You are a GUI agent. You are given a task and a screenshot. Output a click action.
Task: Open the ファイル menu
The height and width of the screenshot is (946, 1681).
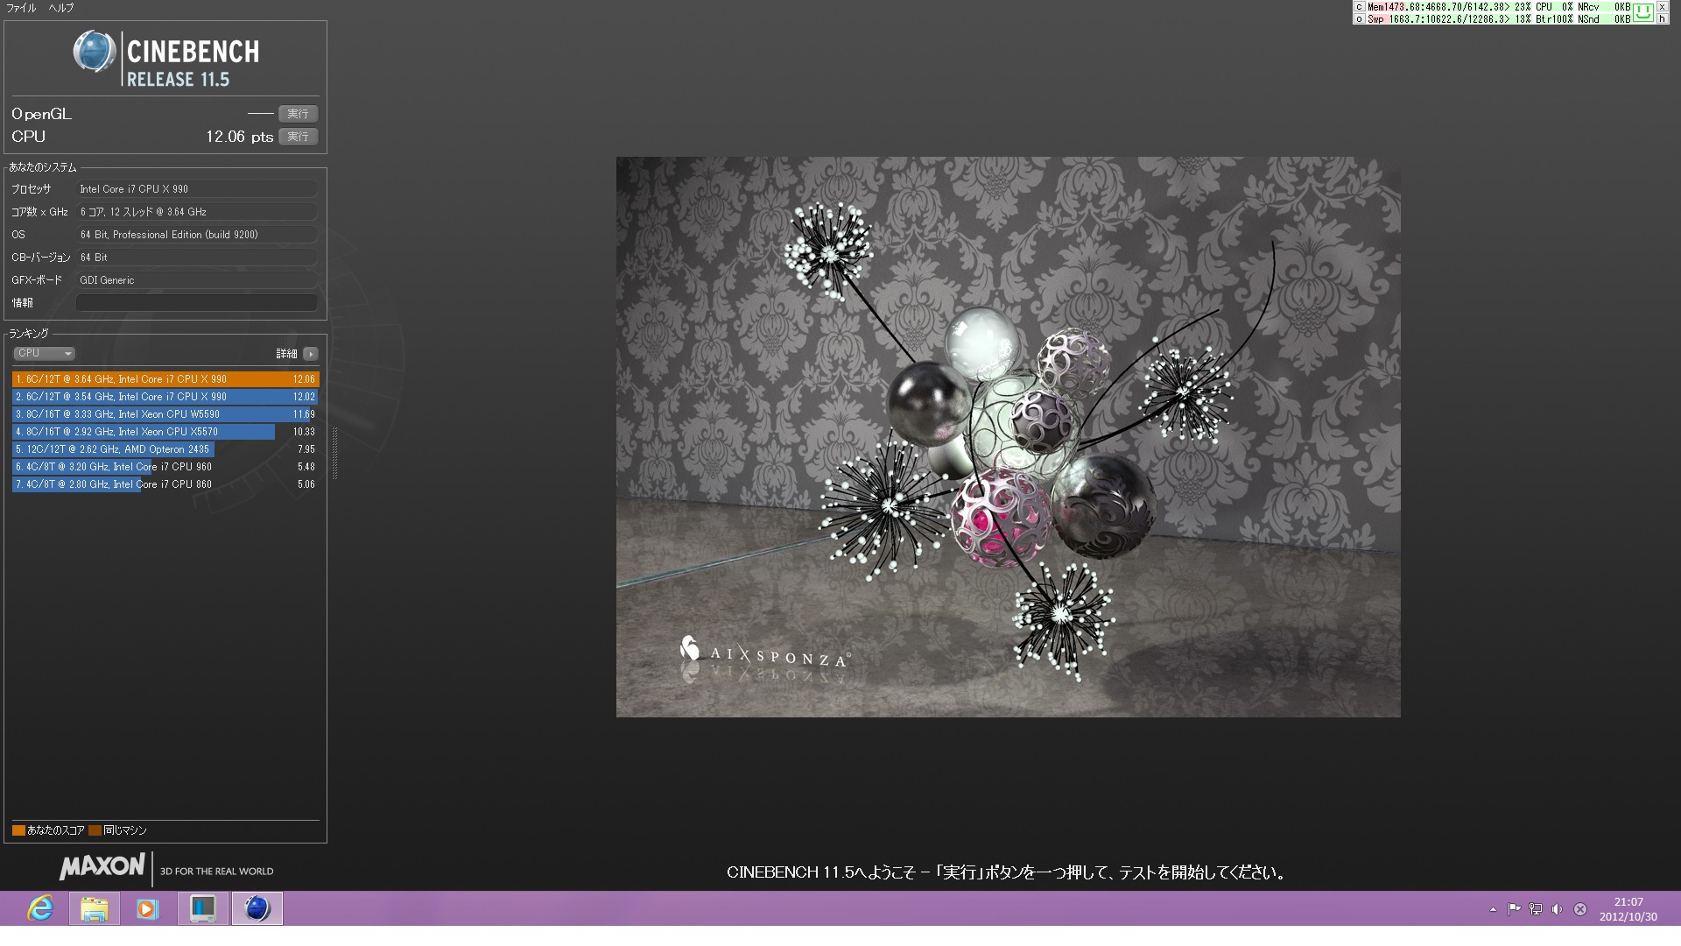[x=21, y=8]
